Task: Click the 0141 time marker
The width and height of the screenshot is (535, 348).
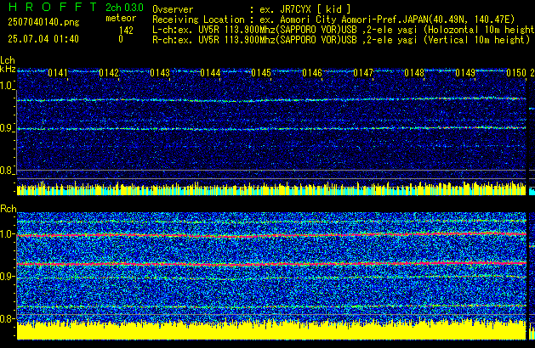Action: pos(58,73)
